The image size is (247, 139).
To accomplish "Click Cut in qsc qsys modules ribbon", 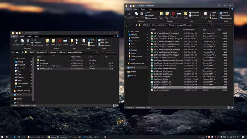I will [147, 13].
